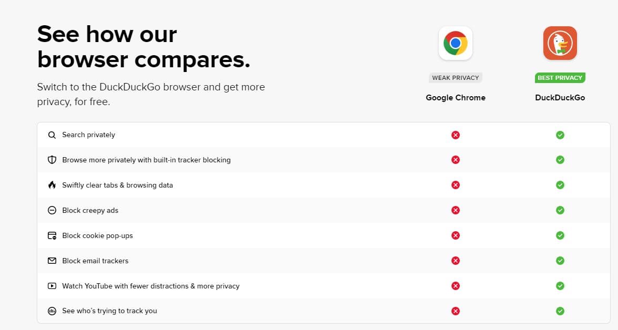Screen dimensions: 618x330
Task: Click the Google Chrome logo icon
Action: coord(456,43)
